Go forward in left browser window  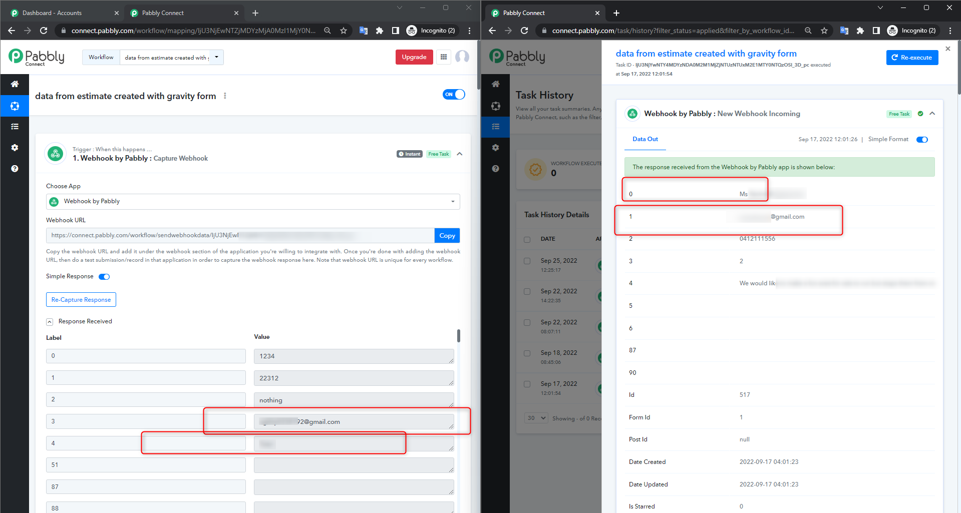tap(28, 31)
